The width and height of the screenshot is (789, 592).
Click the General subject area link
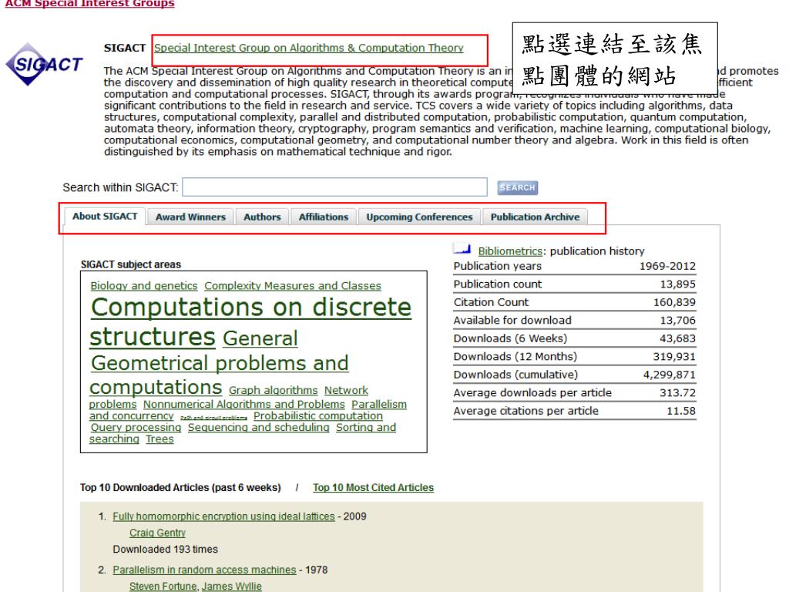click(260, 339)
